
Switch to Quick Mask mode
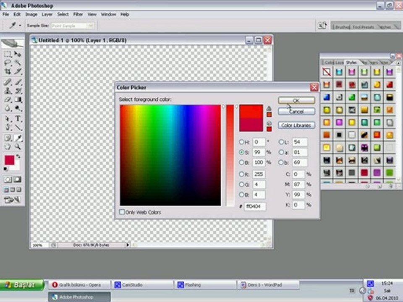17,180
